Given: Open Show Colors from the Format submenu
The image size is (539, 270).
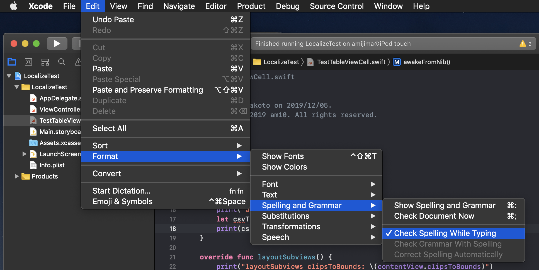Looking at the screenshot, I should (x=284, y=167).
